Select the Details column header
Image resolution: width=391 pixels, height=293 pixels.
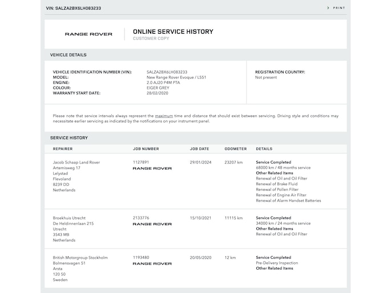pos(264,149)
